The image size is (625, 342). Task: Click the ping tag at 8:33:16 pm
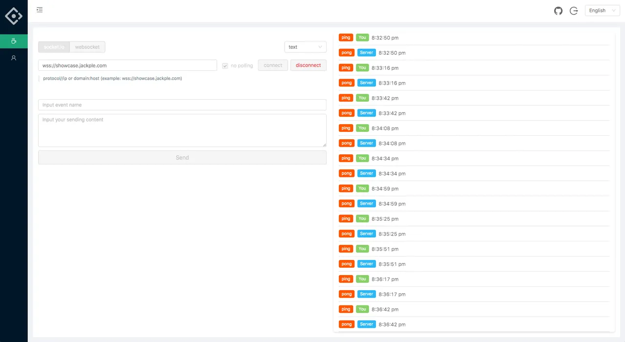346,68
